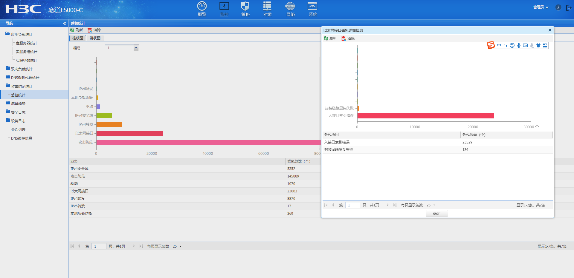
Task: Switch to the 饼状图 pie chart tab
Action: pos(95,38)
